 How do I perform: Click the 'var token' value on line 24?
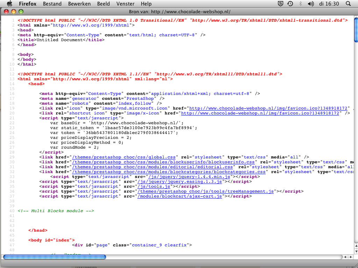click(130, 133)
